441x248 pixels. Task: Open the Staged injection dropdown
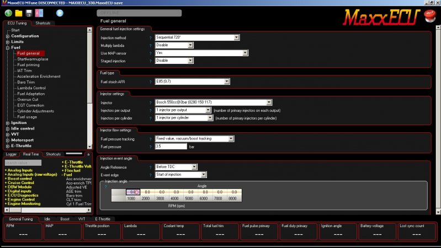[x=174, y=61]
